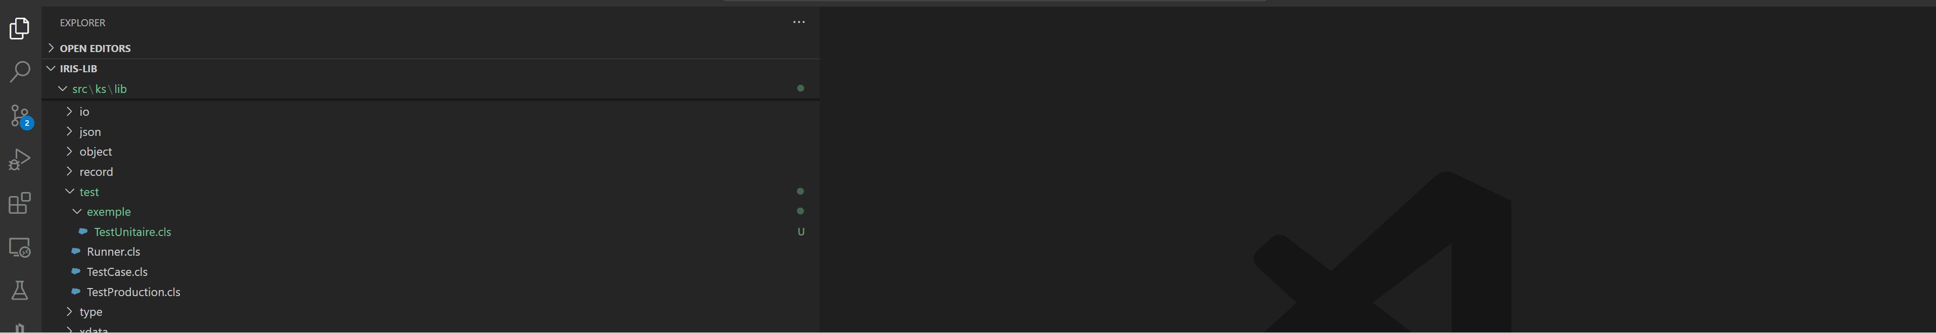Open the Runner.cls file

pyautogui.click(x=113, y=252)
